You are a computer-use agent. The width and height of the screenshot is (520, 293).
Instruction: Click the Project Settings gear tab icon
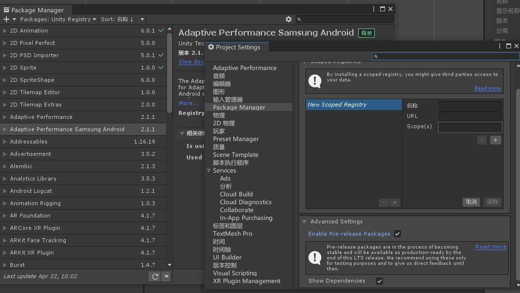click(211, 47)
